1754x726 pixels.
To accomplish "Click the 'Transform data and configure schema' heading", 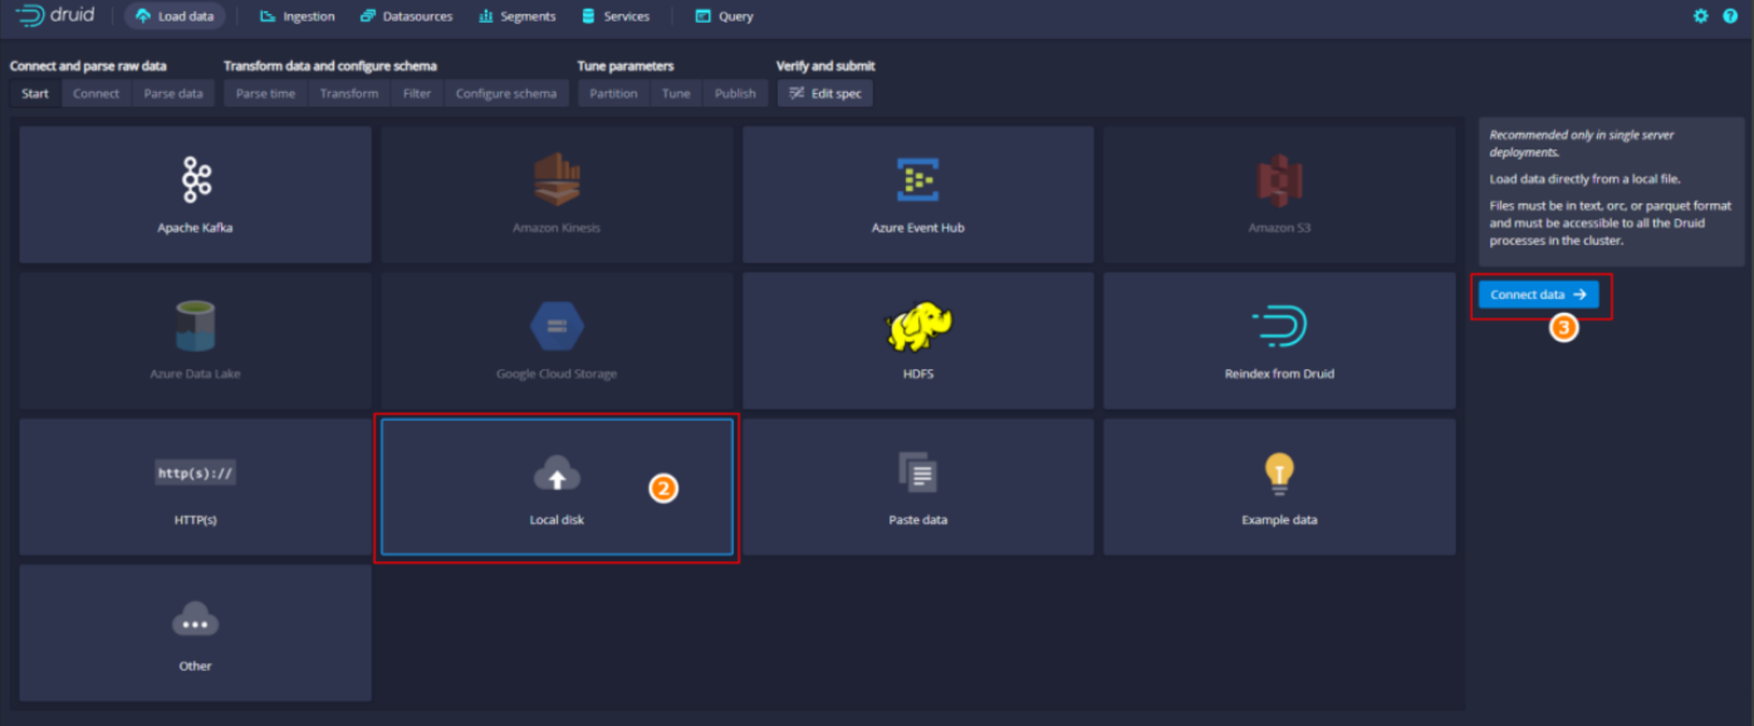I will coord(330,66).
